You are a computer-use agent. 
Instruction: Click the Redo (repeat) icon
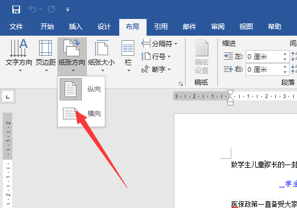tap(51, 9)
